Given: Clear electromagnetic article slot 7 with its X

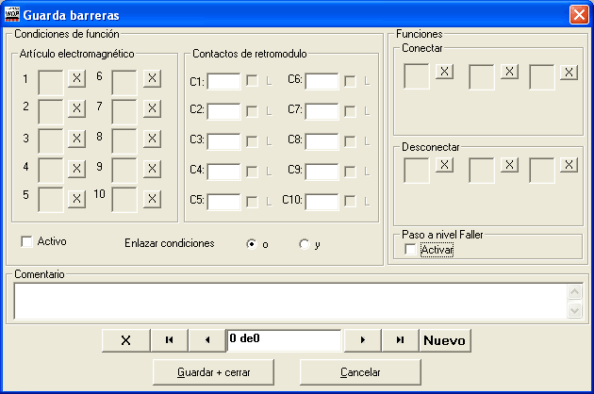Looking at the screenshot, I should [152, 108].
